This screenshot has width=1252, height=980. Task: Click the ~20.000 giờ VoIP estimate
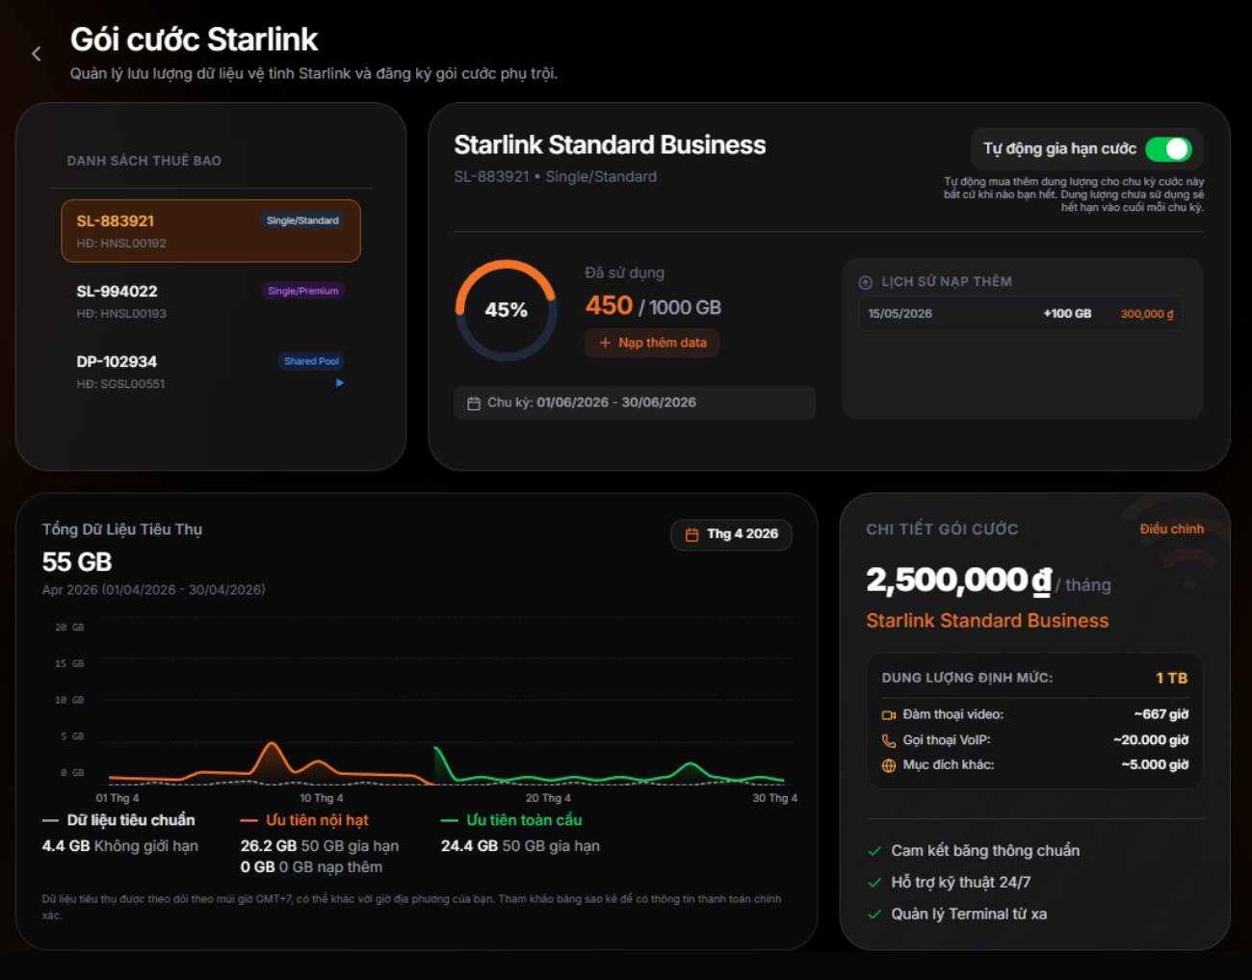click(x=1151, y=740)
